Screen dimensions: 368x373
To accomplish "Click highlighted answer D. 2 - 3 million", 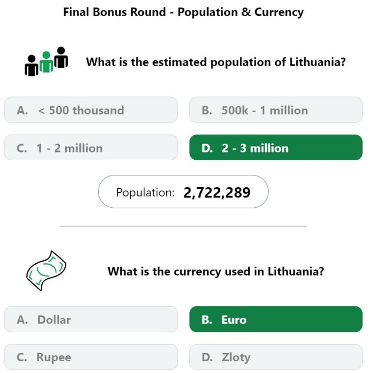I will click(276, 148).
